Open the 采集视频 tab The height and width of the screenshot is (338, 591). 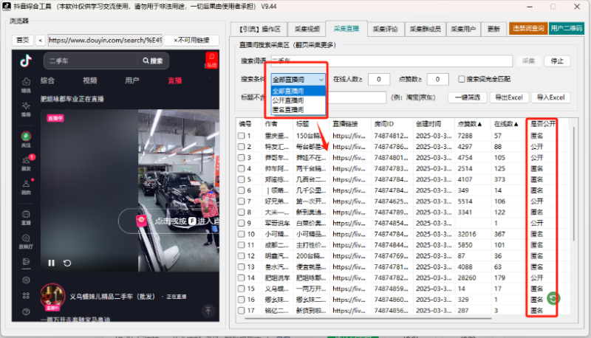[307, 29]
